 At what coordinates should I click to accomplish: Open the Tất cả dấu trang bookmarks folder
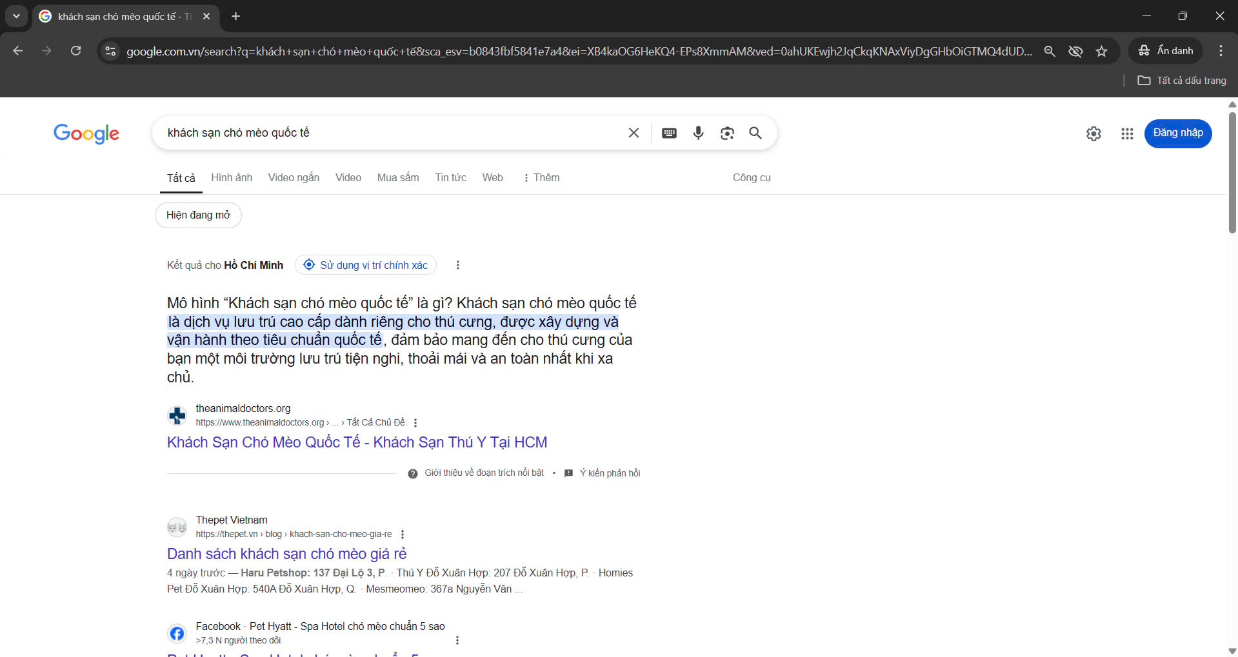click(x=1182, y=81)
